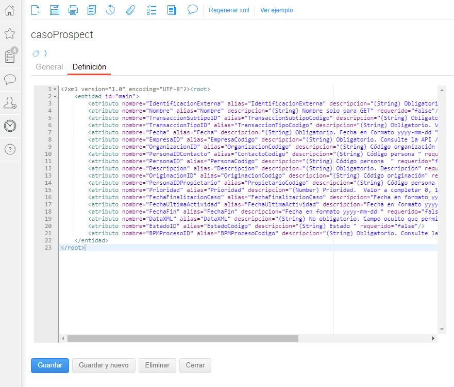
Task: Collapse the entidad fold arrow on line 2
Action: point(55,96)
